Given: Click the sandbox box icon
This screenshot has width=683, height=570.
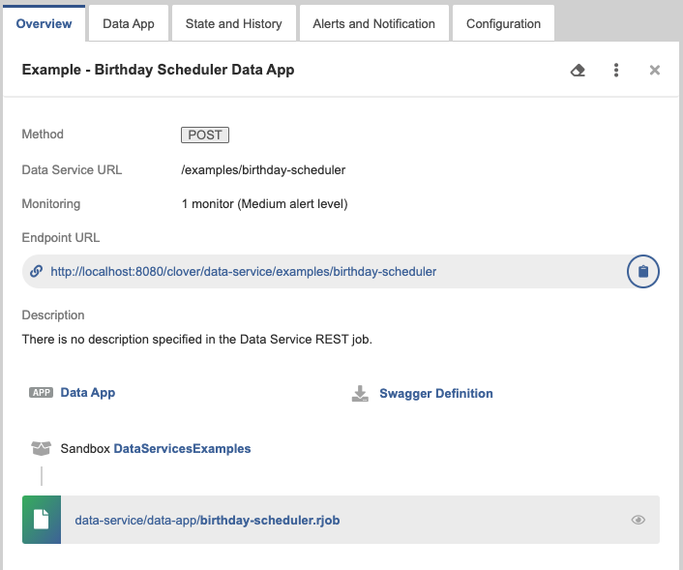Looking at the screenshot, I should tap(41, 449).
